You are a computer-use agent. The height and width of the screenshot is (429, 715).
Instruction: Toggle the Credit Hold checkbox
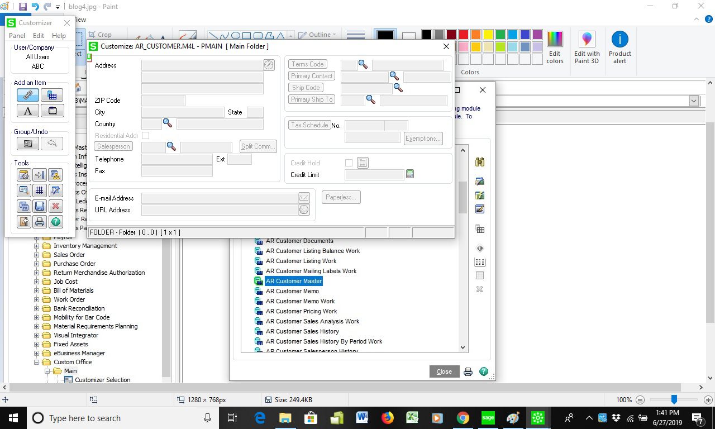349,163
